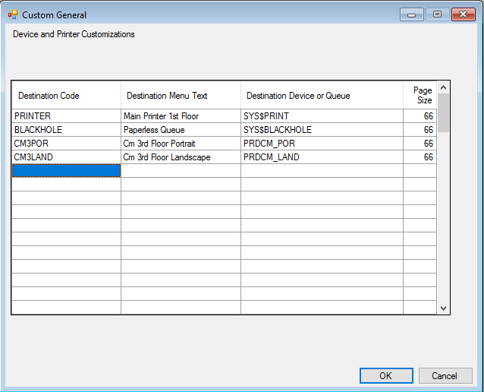Select the PRDCM_LAND device cell
This screenshot has height=392, width=484.
tap(322, 156)
